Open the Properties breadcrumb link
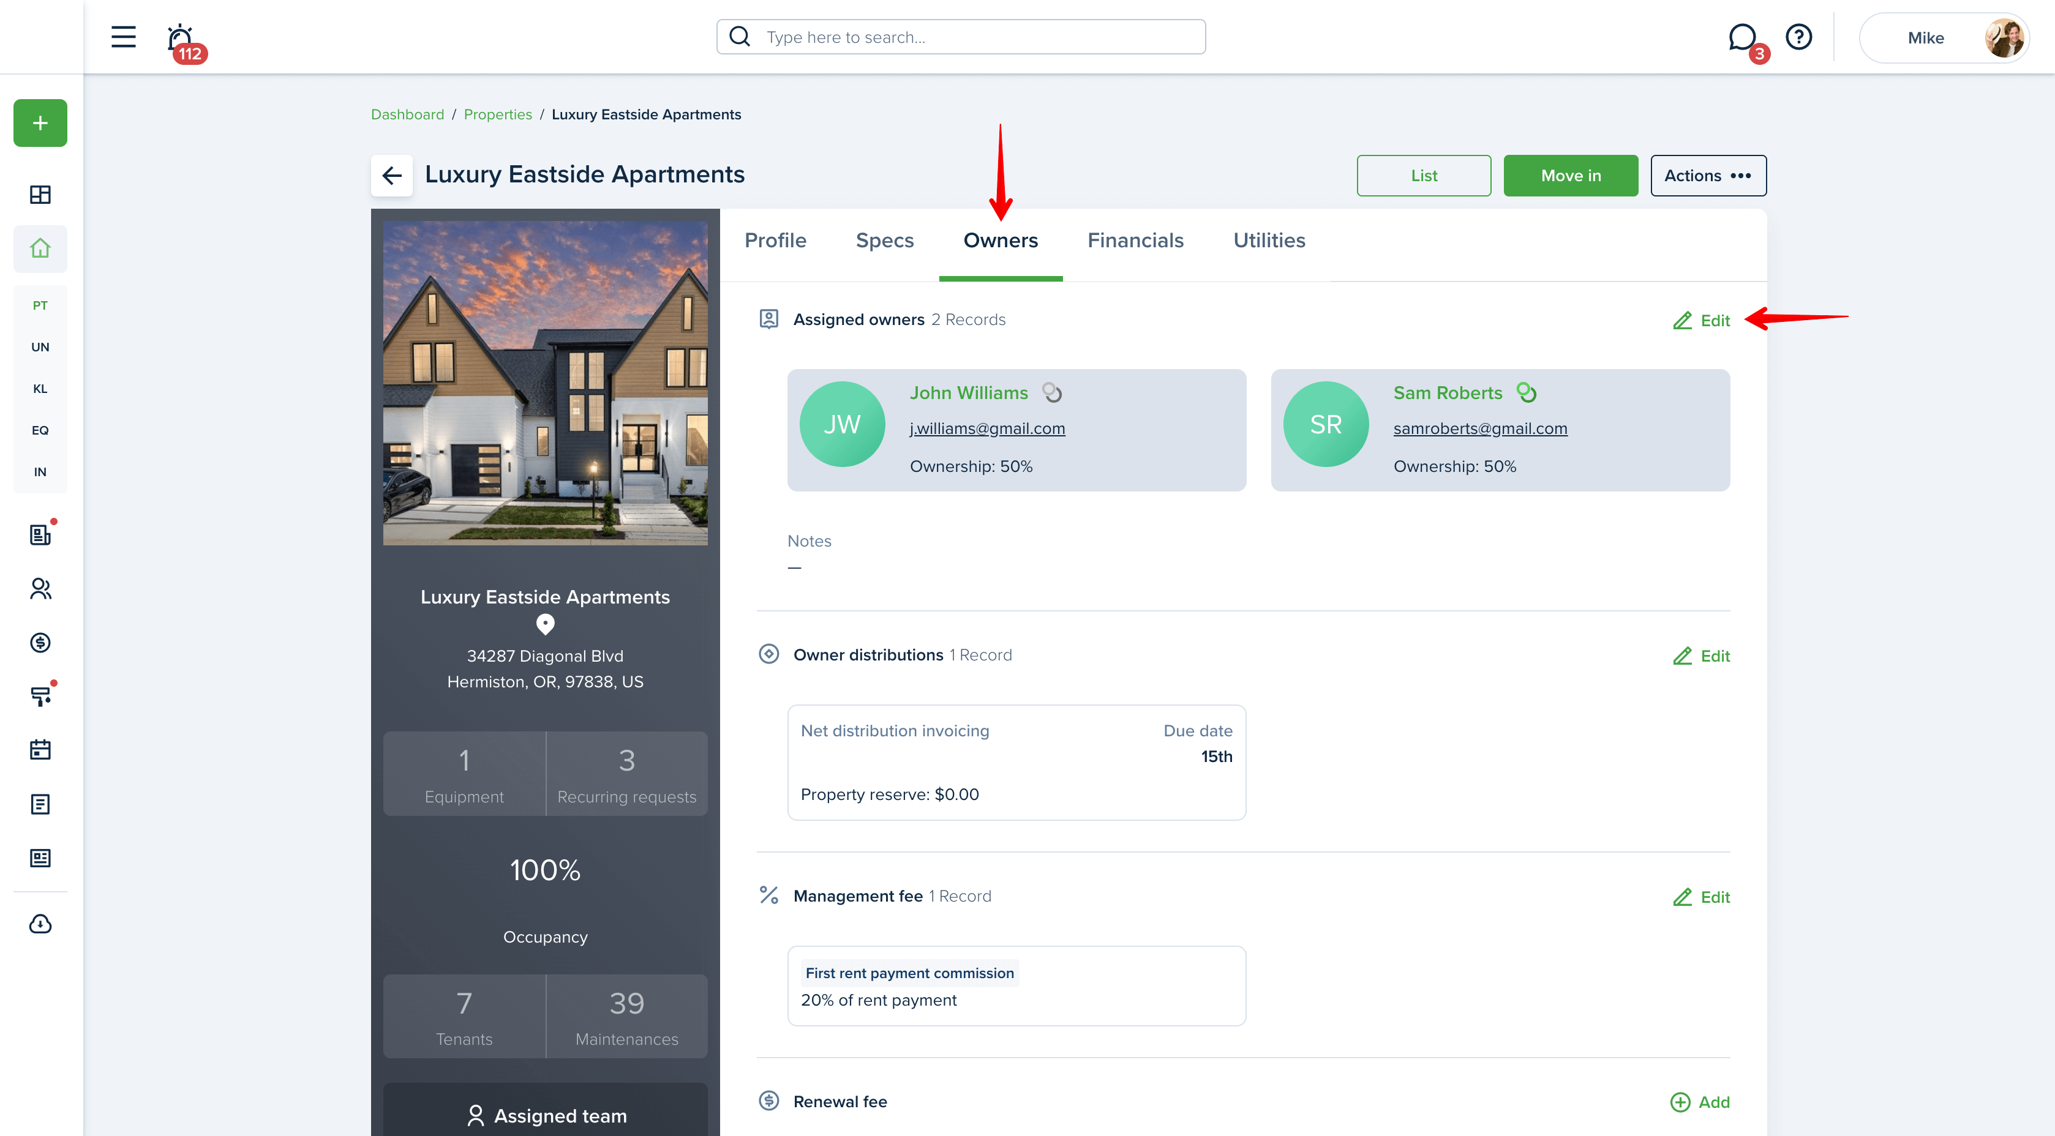The width and height of the screenshot is (2055, 1136). click(x=497, y=114)
